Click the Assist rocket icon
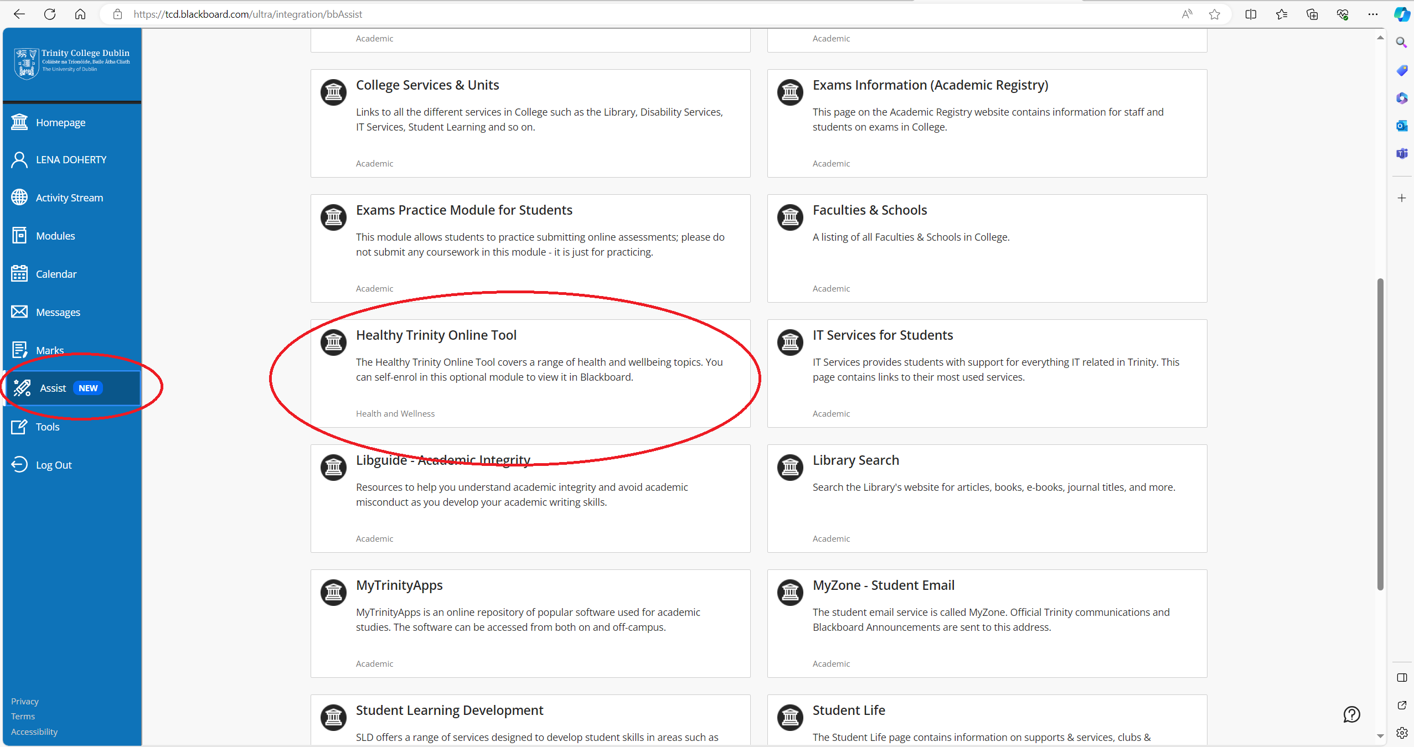Image resolution: width=1414 pixels, height=747 pixels. pyautogui.click(x=22, y=388)
